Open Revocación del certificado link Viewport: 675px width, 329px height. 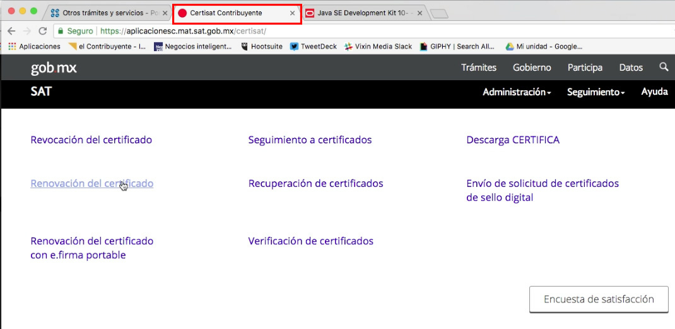click(91, 140)
